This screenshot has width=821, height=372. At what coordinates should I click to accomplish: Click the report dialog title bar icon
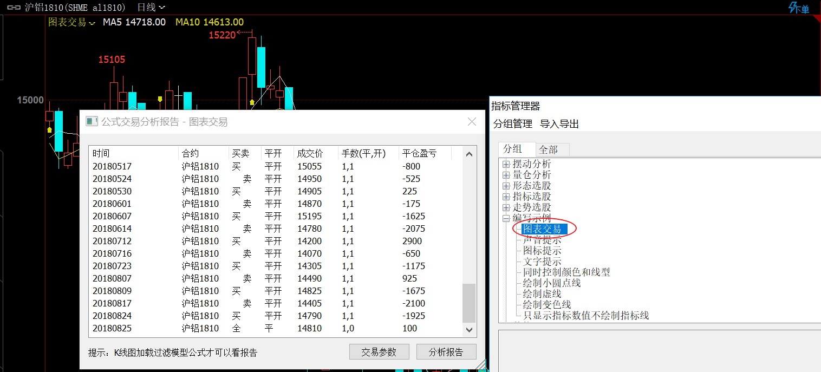[x=92, y=122]
